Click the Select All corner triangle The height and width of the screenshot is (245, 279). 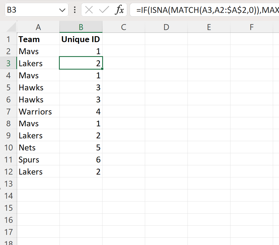(x=11, y=28)
